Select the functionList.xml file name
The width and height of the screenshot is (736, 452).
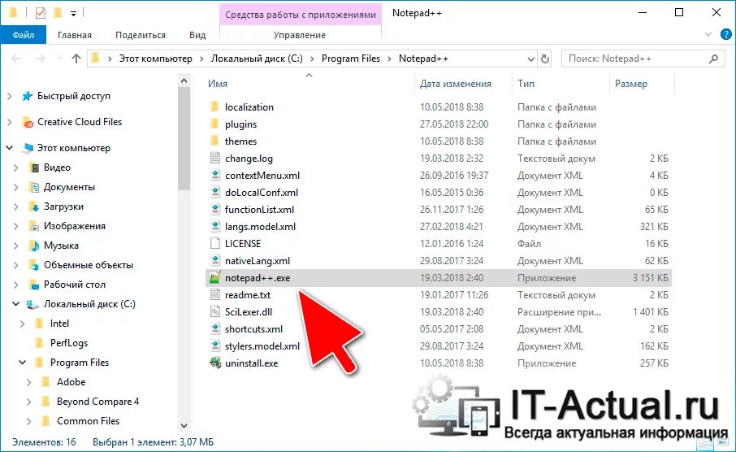[260, 210]
